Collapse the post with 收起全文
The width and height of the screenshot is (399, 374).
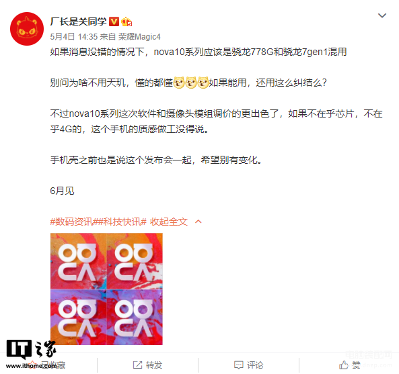point(169,222)
